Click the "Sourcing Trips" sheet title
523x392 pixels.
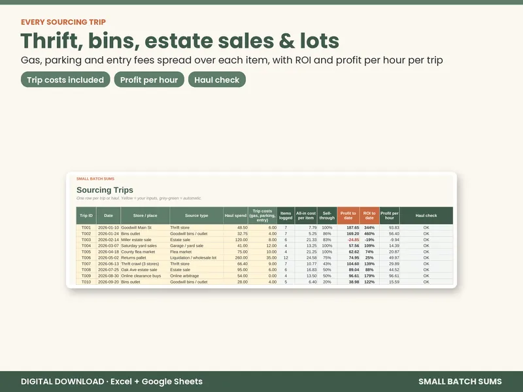tap(105, 190)
